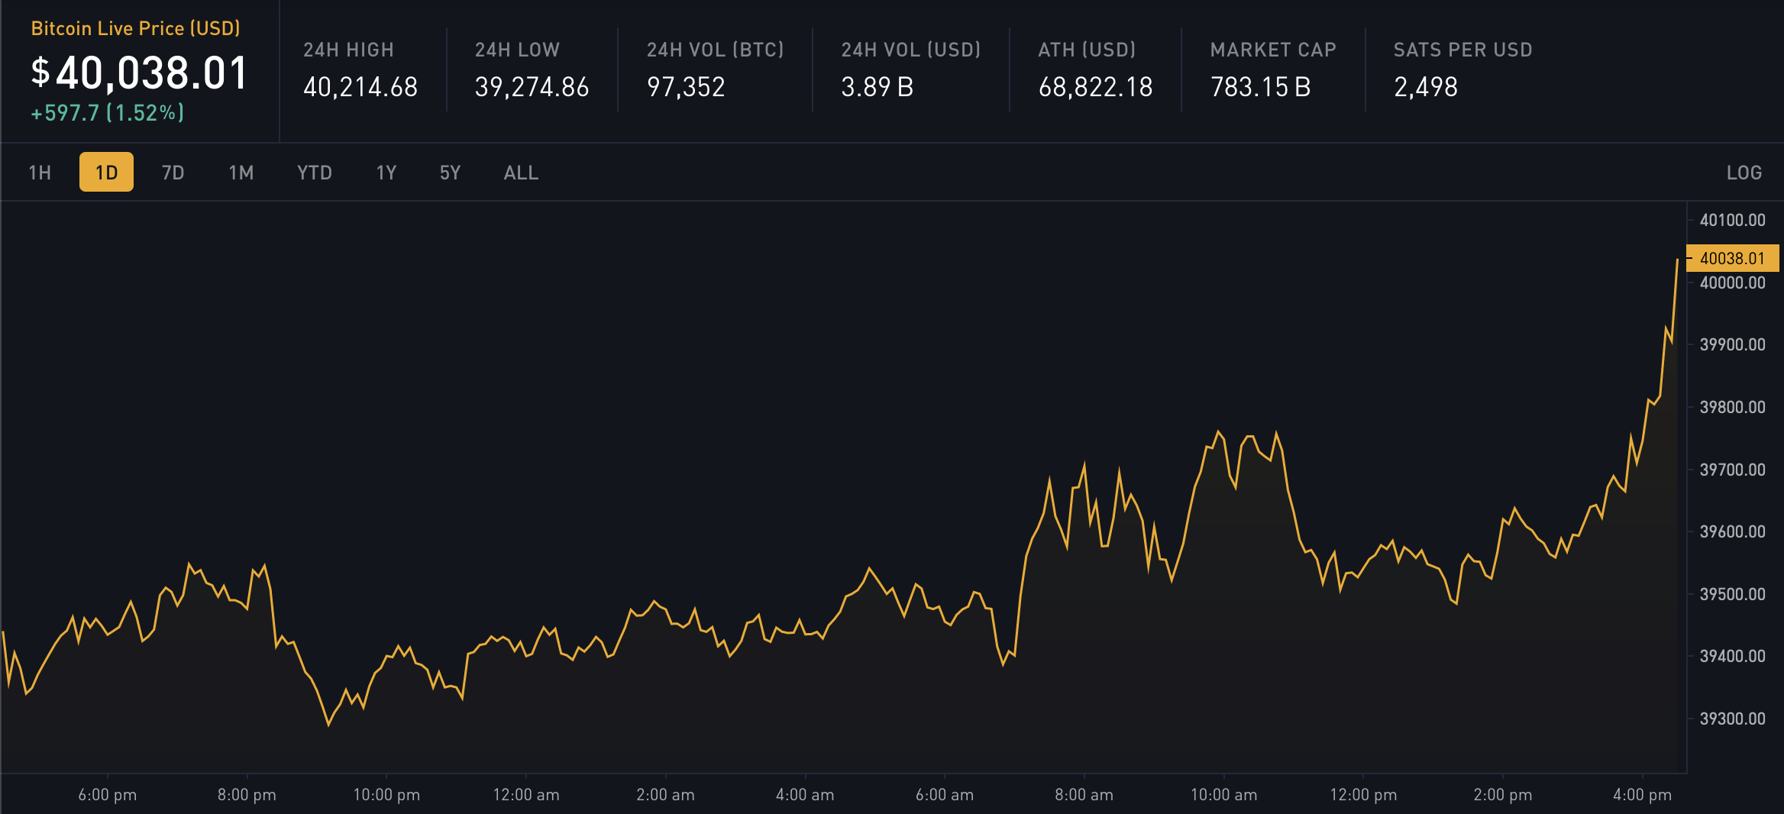Click the SATS PER USD value 2,498
The height and width of the screenshot is (814, 1784).
coord(1426,87)
